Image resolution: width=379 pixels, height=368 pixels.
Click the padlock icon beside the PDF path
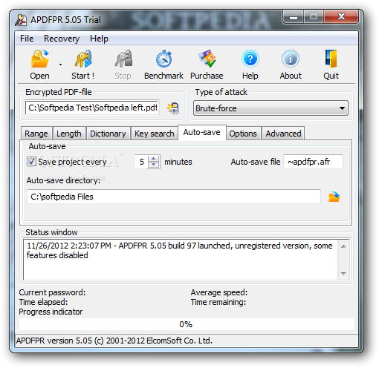(x=172, y=108)
